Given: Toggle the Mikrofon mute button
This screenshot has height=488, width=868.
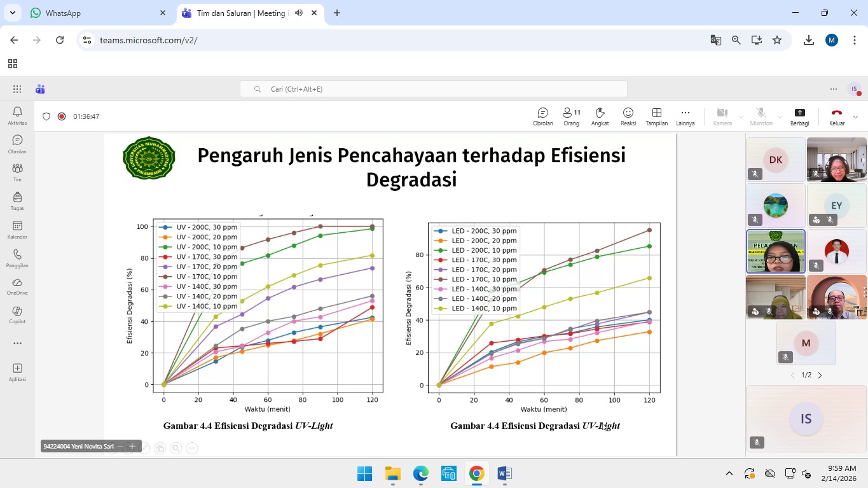Looking at the screenshot, I should (761, 116).
